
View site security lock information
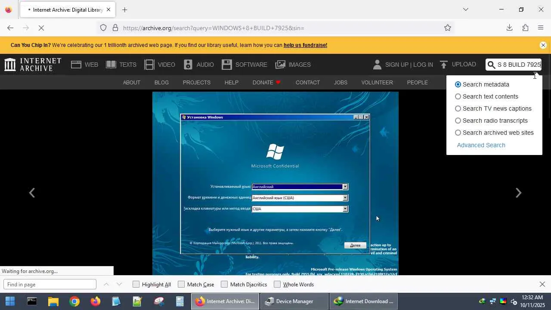115,28
